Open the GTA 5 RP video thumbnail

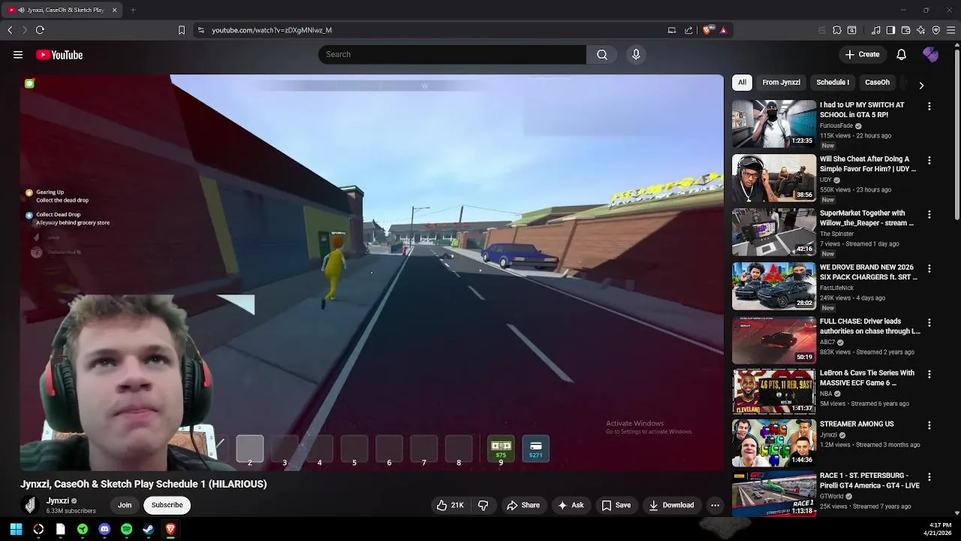click(774, 124)
